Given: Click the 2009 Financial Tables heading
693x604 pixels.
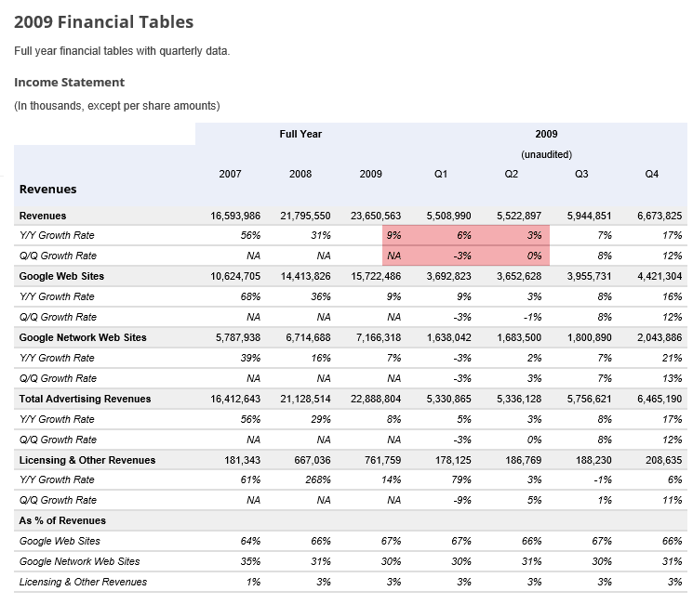Looking at the screenshot, I should point(104,22).
